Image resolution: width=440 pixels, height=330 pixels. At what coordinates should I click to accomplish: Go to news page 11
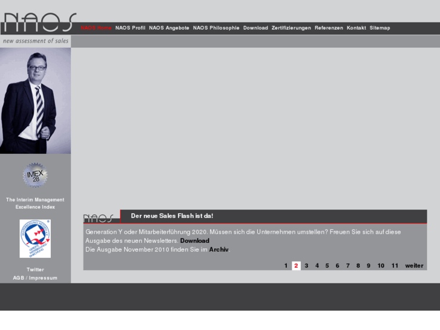[395, 266]
